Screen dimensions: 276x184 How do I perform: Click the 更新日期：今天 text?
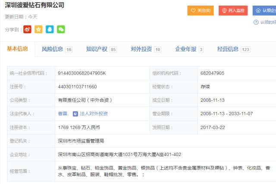tap(21, 17)
